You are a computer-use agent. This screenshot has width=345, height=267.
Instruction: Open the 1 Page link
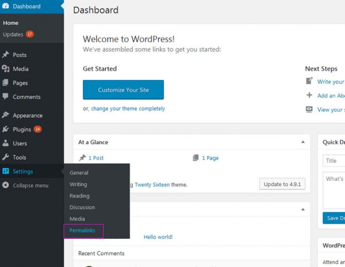click(x=210, y=158)
